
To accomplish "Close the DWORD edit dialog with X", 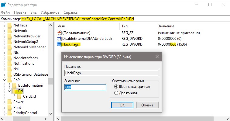I will (157, 57).
